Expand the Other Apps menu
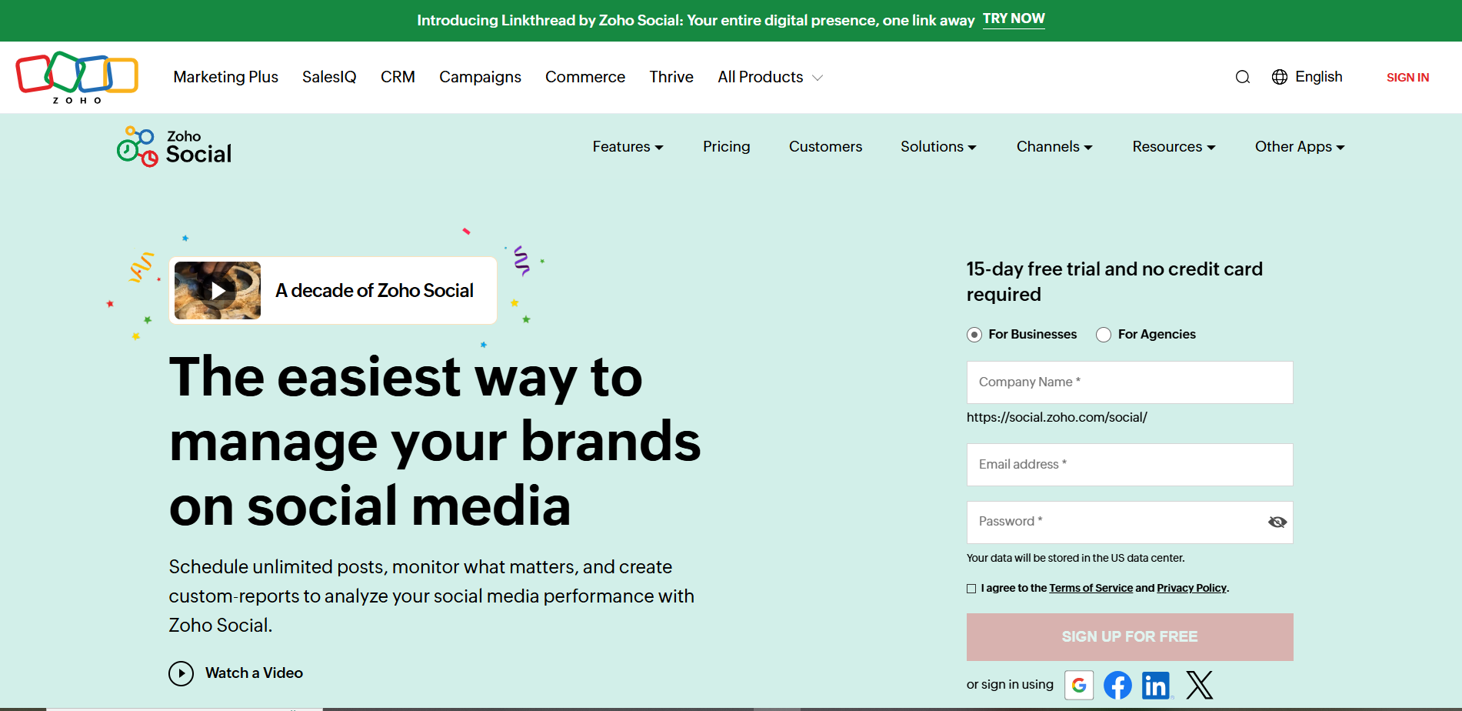The image size is (1462, 711). [1300, 146]
